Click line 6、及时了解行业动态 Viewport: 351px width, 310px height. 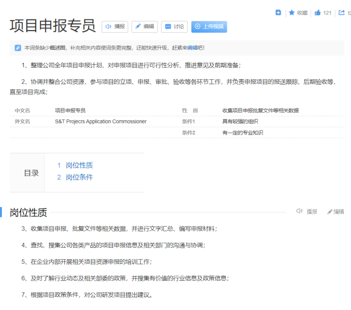coord(125,278)
